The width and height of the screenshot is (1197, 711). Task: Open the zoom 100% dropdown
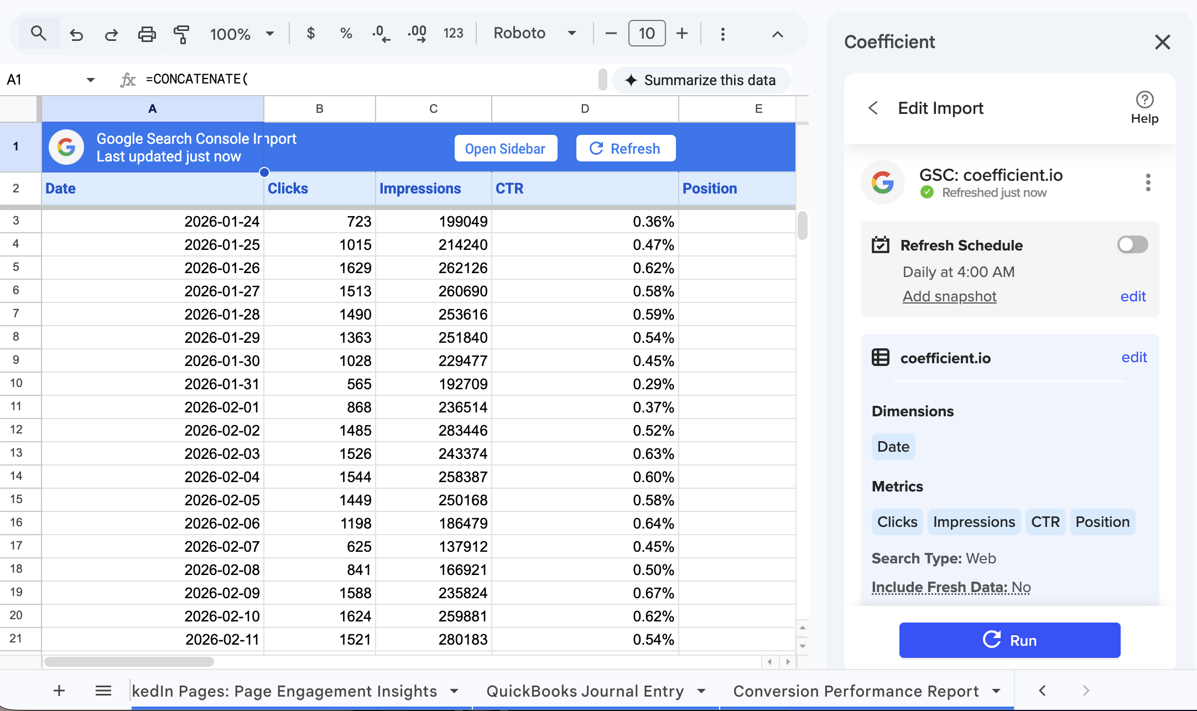point(242,34)
